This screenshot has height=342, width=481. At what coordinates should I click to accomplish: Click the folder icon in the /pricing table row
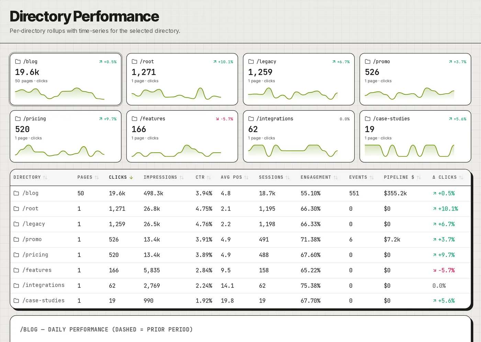tap(16, 255)
